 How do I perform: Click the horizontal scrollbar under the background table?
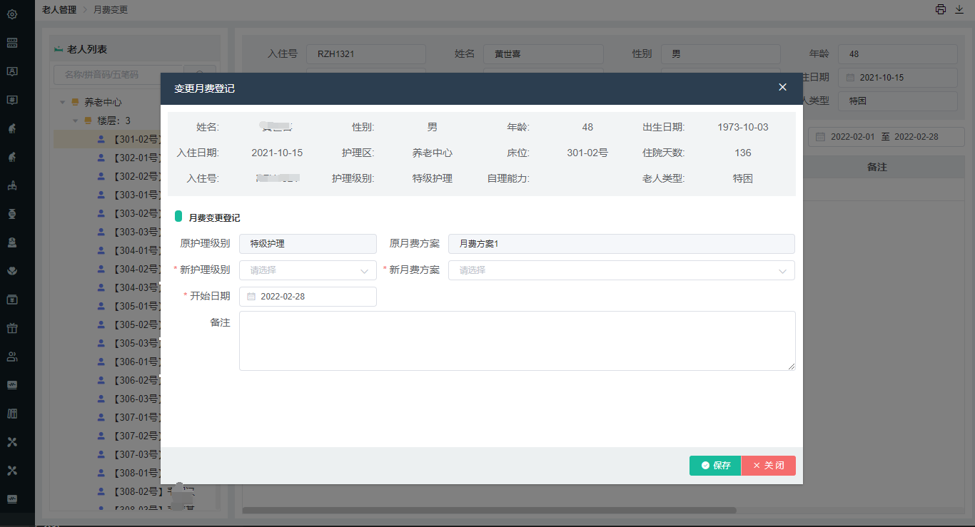489,510
